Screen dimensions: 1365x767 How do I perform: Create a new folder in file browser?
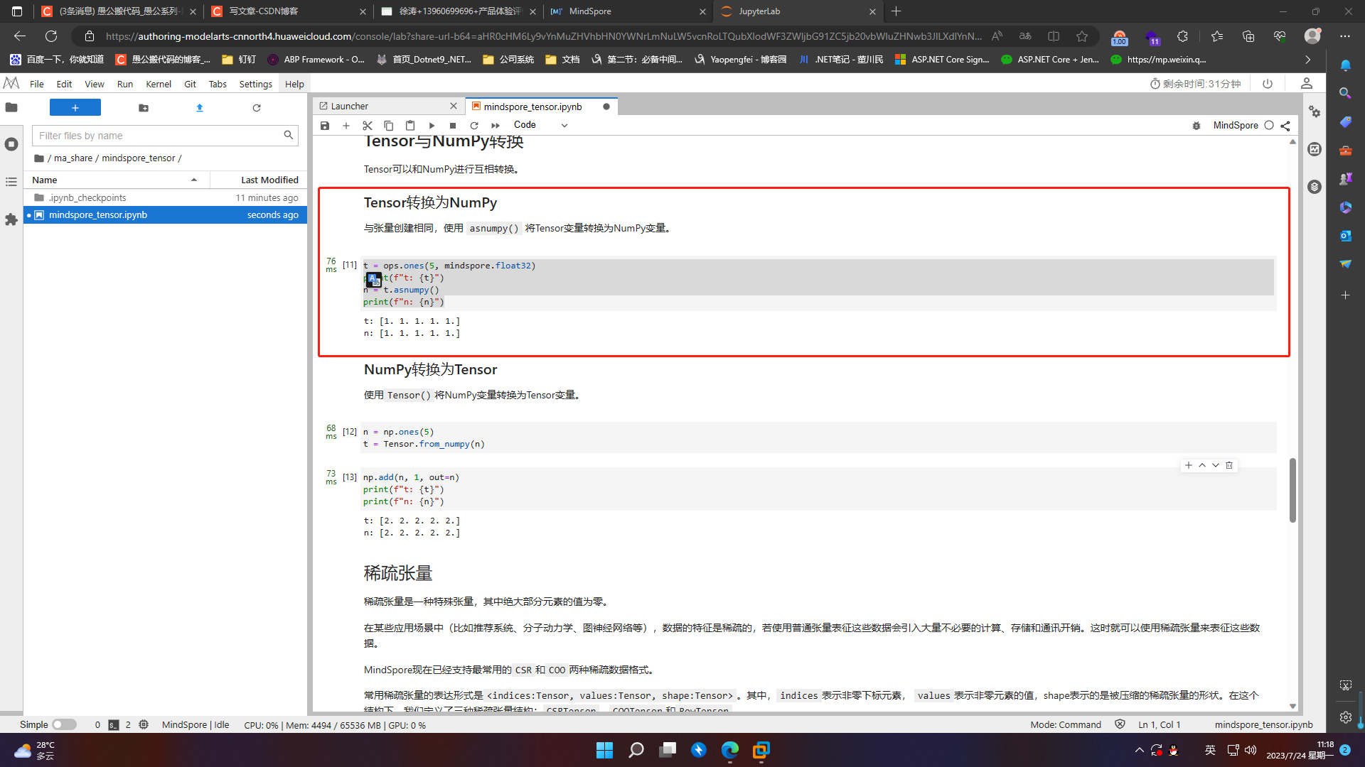pos(144,108)
